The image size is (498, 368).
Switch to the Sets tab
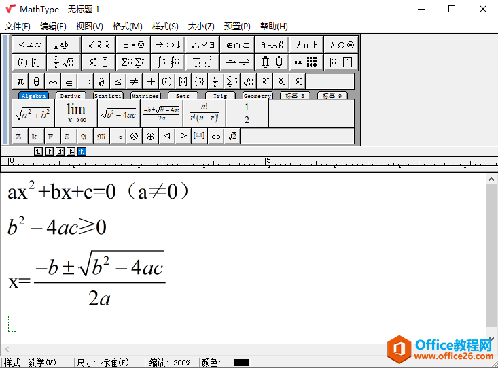click(183, 95)
